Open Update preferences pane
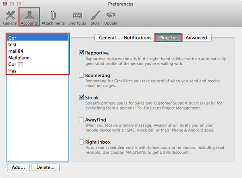242x178 pixels. pyautogui.click(x=111, y=17)
